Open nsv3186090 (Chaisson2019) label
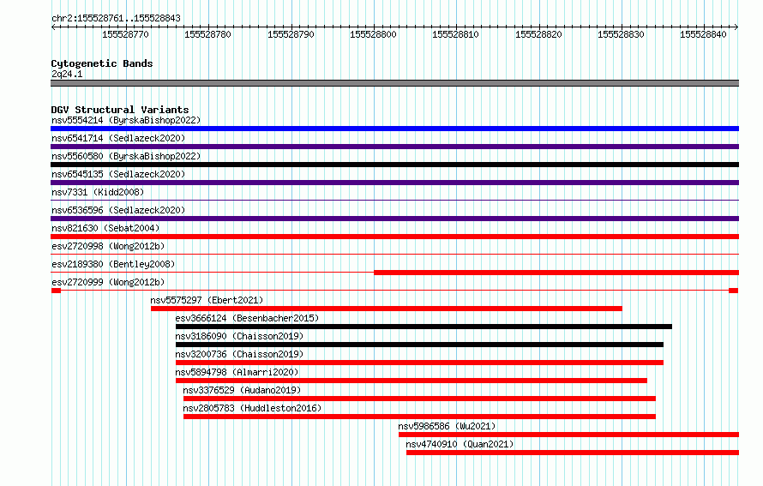 [x=239, y=336]
